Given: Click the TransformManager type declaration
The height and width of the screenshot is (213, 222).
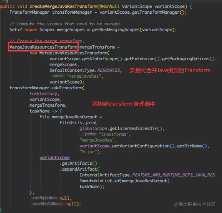Looking at the screenshot, I should point(30,12).
